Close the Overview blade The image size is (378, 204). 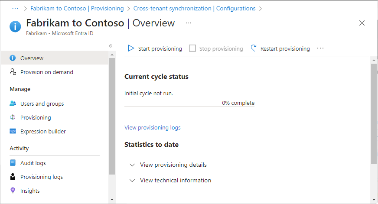click(362, 23)
